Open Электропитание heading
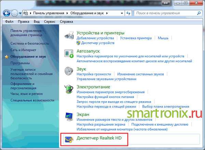Viewport: 205px width, 150px height. tap(93, 87)
